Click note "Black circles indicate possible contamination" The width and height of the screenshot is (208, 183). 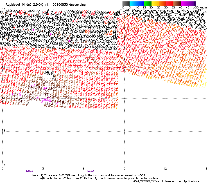[x=128, y=178]
